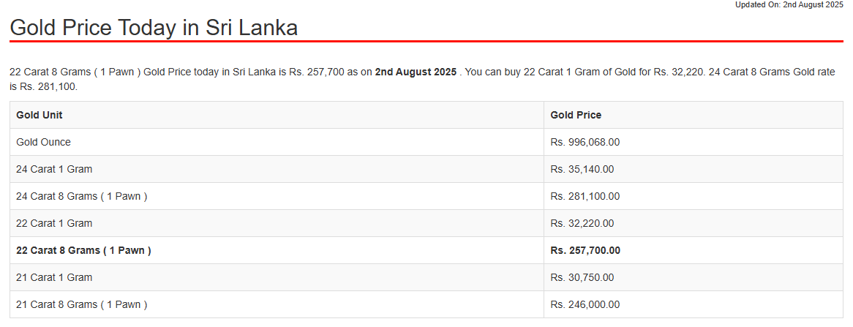Click the Rs. 30,750.00 price value
Image resolution: width=853 pixels, height=327 pixels.
582,277
